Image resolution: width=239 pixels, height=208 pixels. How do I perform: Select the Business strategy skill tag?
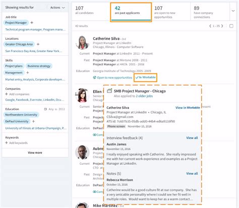[39, 66]
